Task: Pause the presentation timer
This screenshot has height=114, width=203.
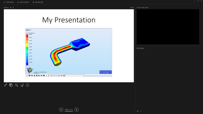Action: click(11, 8)
